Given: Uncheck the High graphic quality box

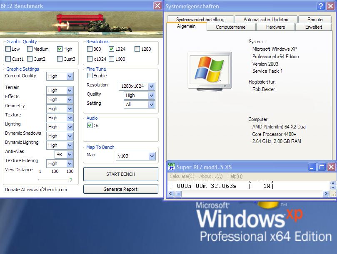Looking at the screenshot, I should (x=60, y=49).
